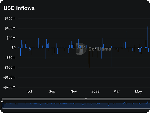150x113 pixels.
Task: Click the "-$200m" y-axis label
Action: click(x=9, y=87)
